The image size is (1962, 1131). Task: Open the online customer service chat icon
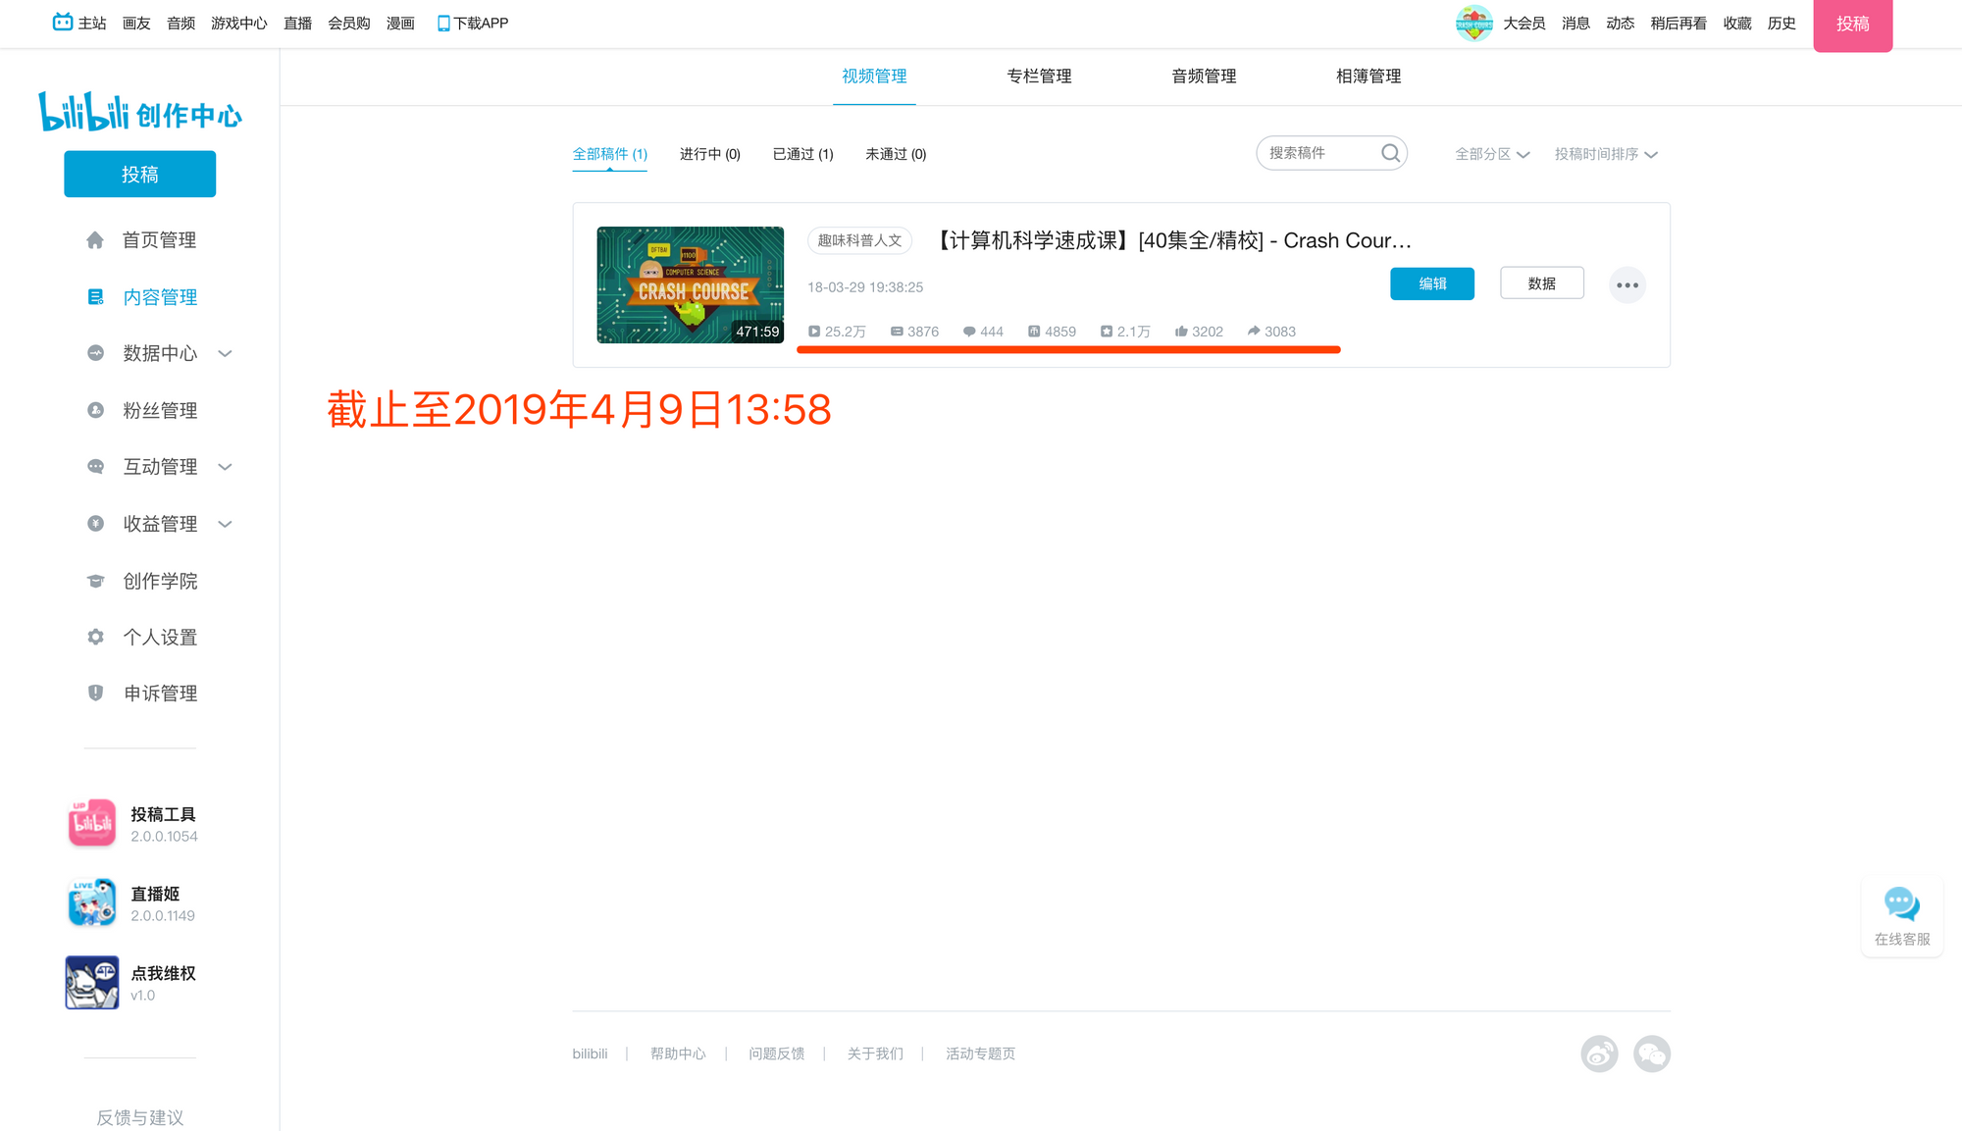(1901, 905)
